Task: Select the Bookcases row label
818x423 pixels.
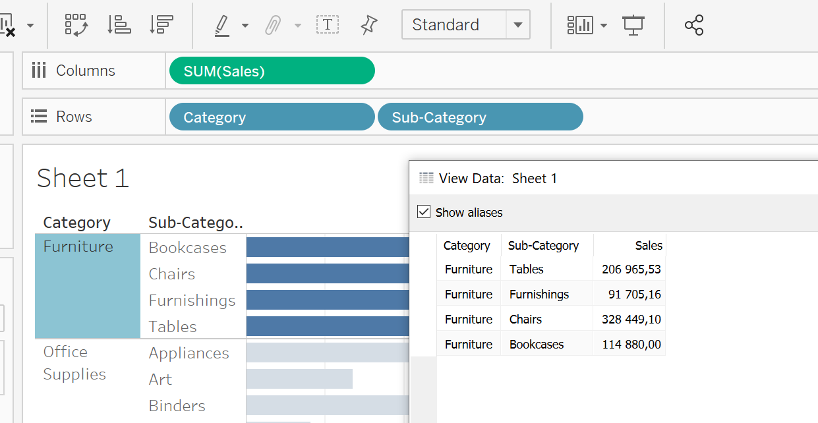Action: coord(188,248)
